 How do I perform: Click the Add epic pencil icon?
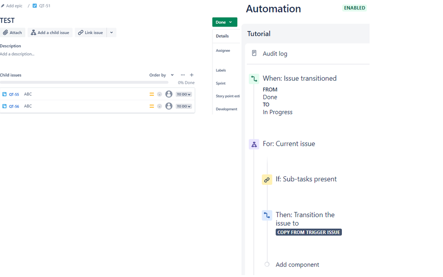(3, 6)
